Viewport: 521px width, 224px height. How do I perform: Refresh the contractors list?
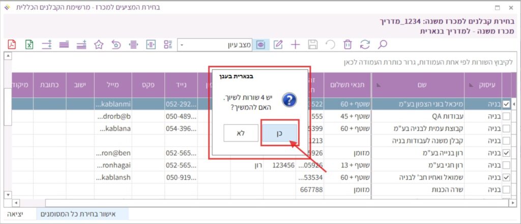tap(365, 44)
